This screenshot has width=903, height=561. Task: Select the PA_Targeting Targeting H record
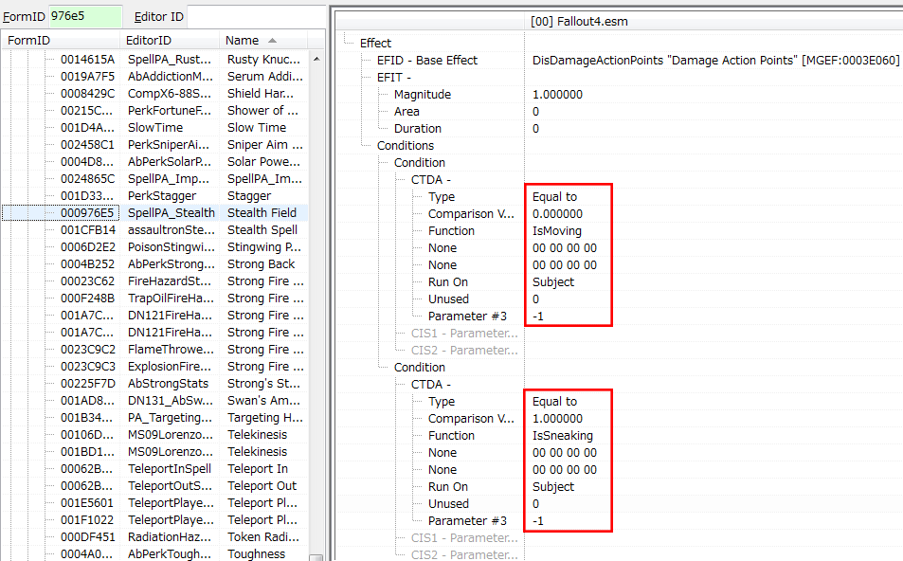tap(154, 418)
